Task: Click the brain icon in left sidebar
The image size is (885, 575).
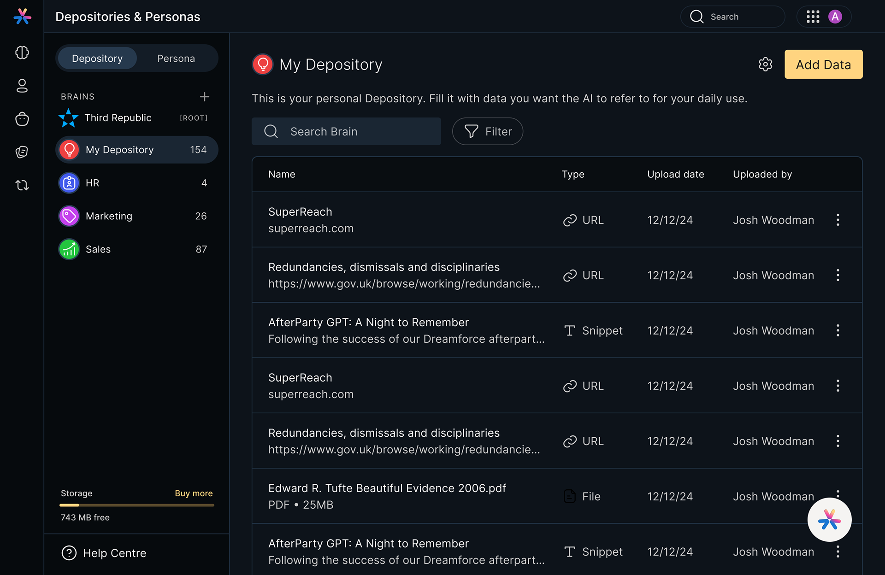Action: [22, 53]
